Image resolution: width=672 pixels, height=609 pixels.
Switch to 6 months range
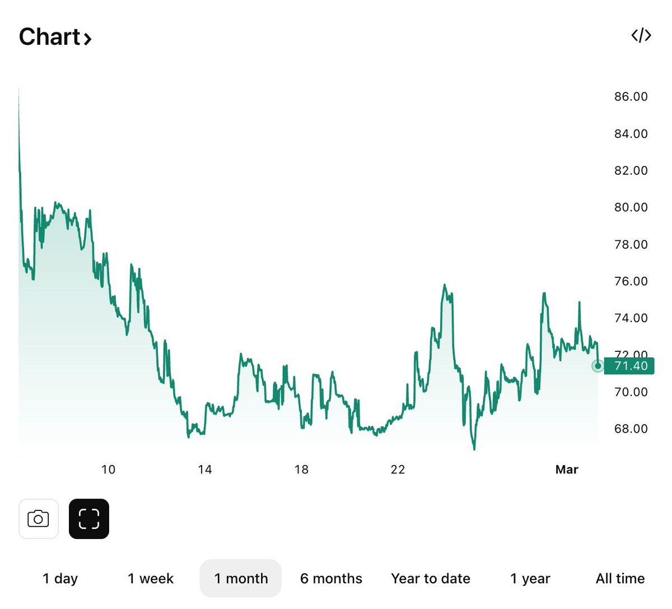331,578
